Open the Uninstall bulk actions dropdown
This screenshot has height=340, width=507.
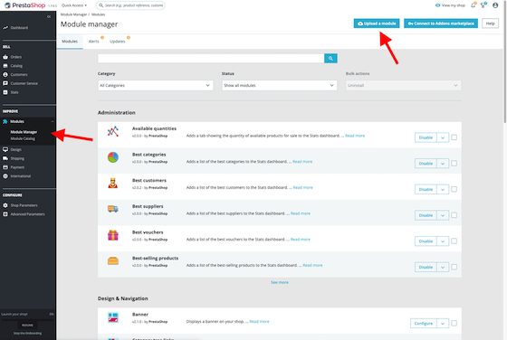tap(403, 86)
